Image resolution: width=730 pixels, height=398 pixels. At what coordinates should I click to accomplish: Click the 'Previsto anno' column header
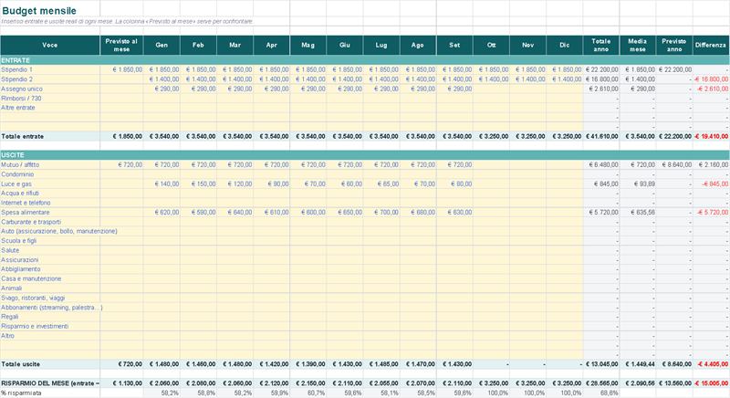(x=674, y=45)
